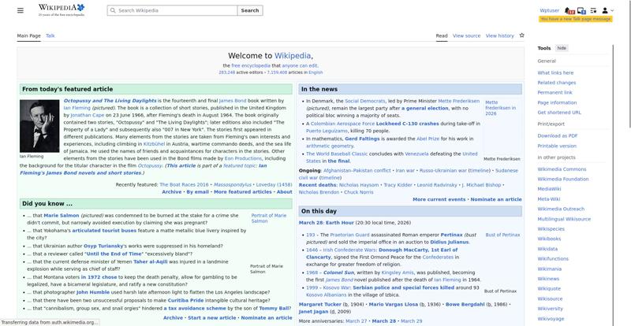Open the user account dropdown menu
Image resolution: width=631 pixels, height=326 pixels.
pyautogui.click(x=607, y=10)
